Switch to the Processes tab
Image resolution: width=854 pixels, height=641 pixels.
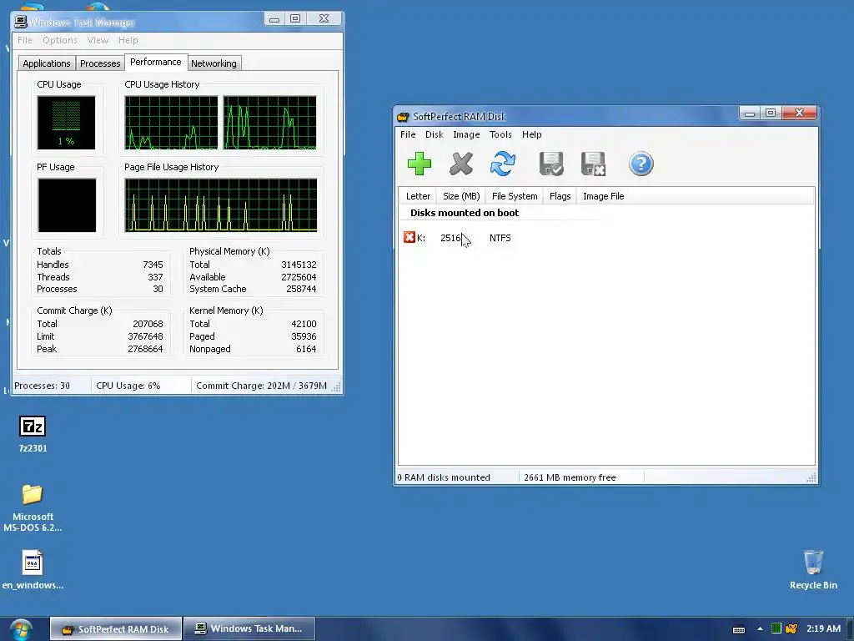[x=100, y=63]
